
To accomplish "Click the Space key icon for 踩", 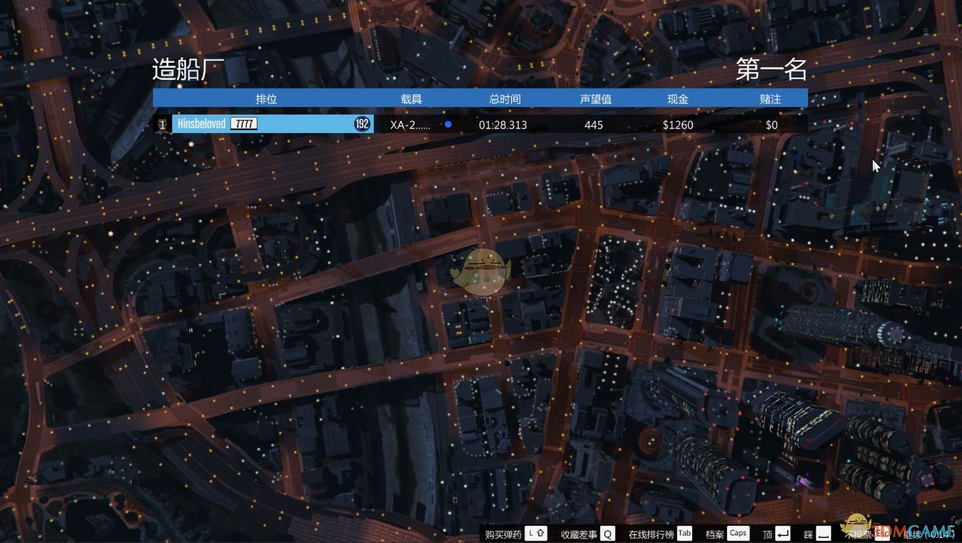I will click(x=823, y=533).
